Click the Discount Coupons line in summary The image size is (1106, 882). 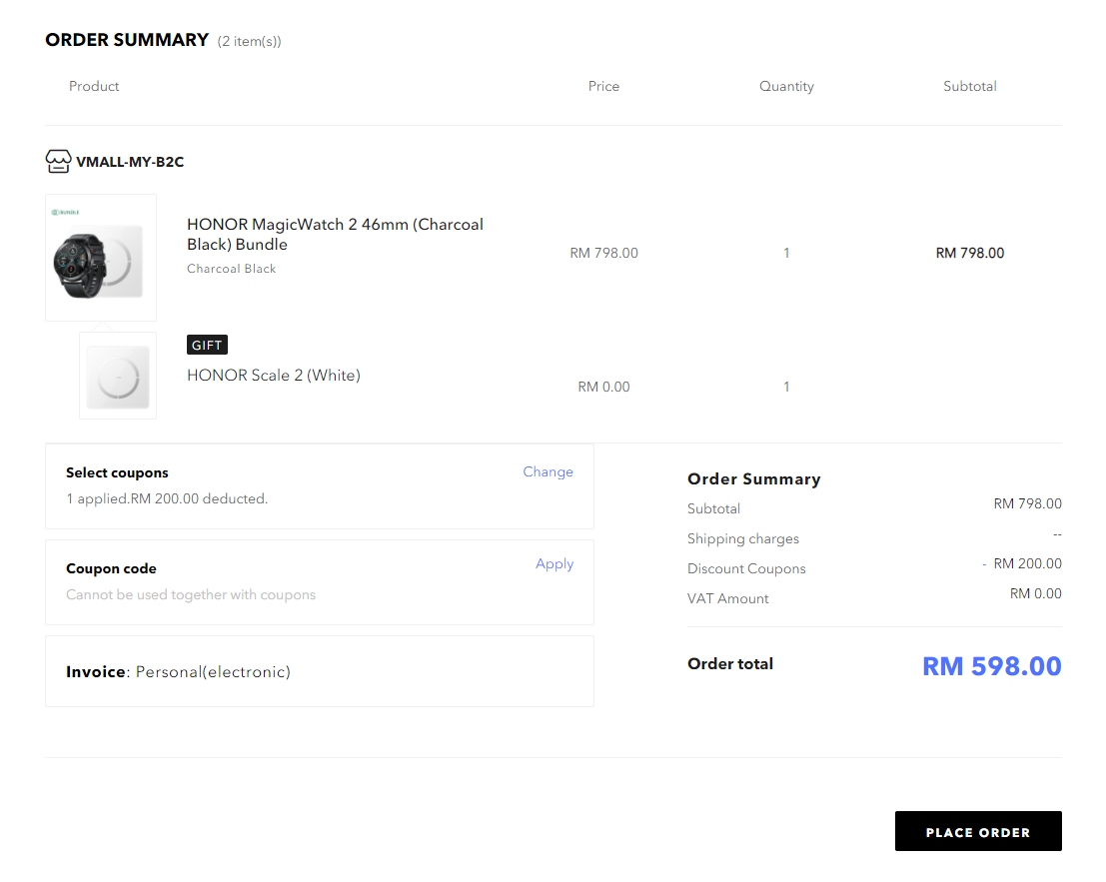pos(746,568)
